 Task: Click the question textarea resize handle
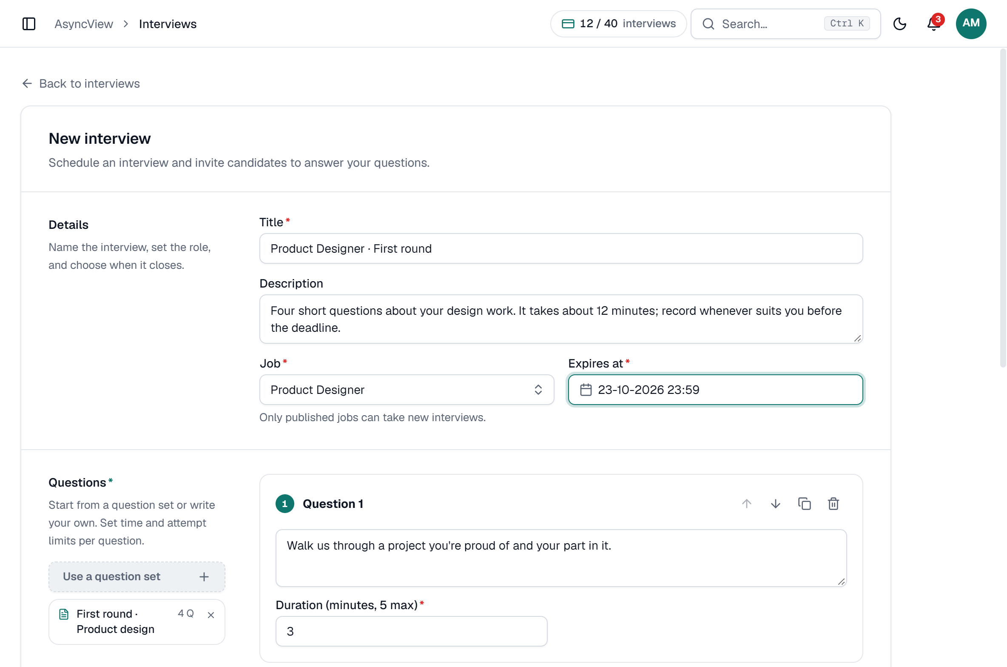point(841,581)
